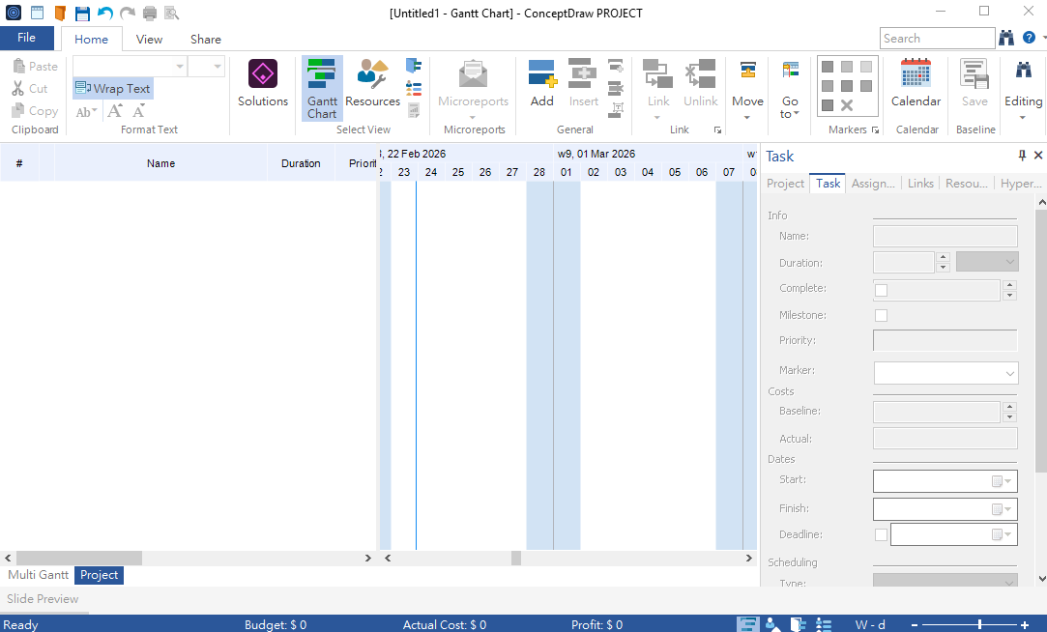Click the resource list icon in status bar
This screenshot has height=632, width=1047.
coord(824,624)
